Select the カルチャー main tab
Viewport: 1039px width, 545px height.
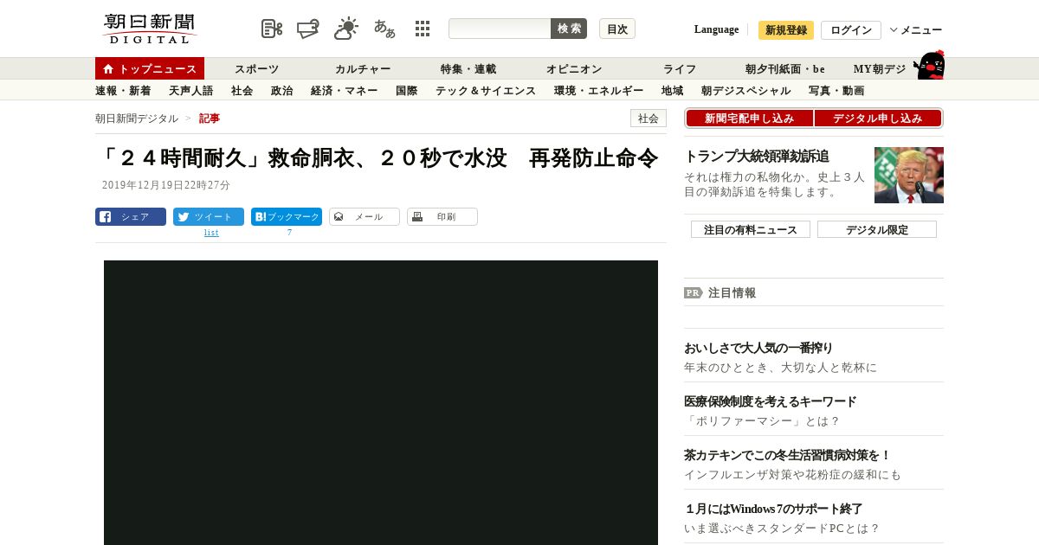(363, 69)
